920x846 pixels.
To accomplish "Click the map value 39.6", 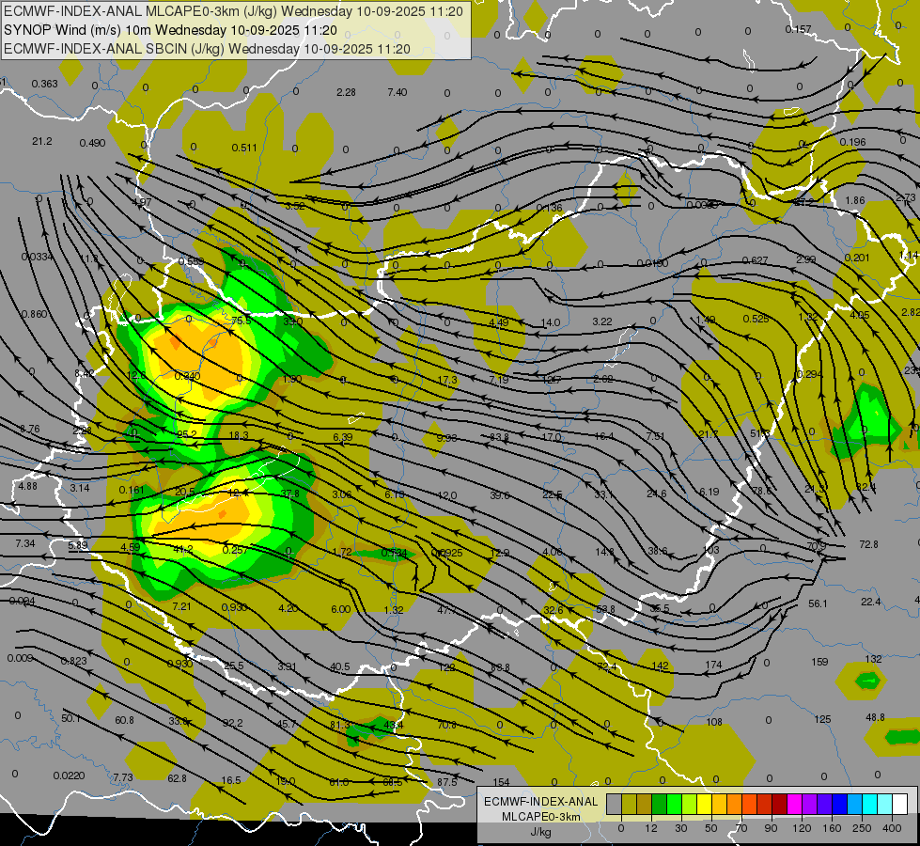I will 499,495.
